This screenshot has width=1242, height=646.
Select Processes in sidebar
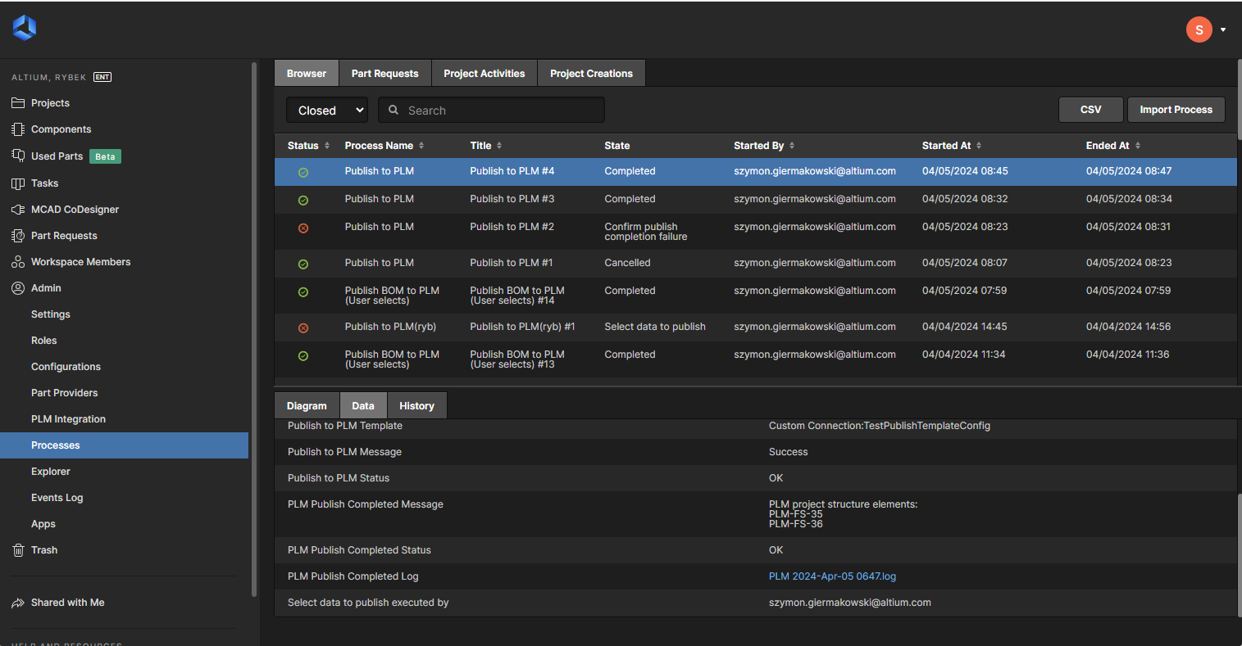(124, 445)
